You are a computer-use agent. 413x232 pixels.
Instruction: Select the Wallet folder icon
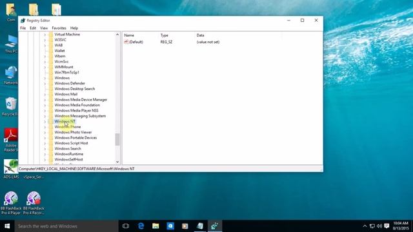(x=51, y=51)
